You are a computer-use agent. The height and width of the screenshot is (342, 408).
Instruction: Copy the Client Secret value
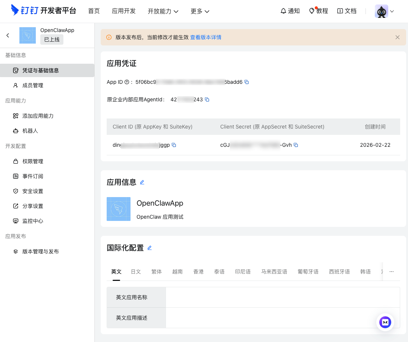(296, 145)
